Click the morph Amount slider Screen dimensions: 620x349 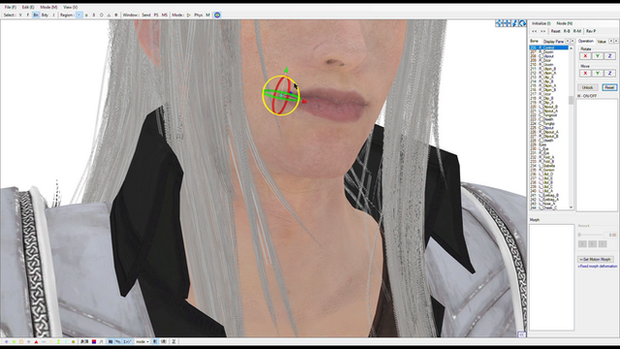[x=591, y=235]
